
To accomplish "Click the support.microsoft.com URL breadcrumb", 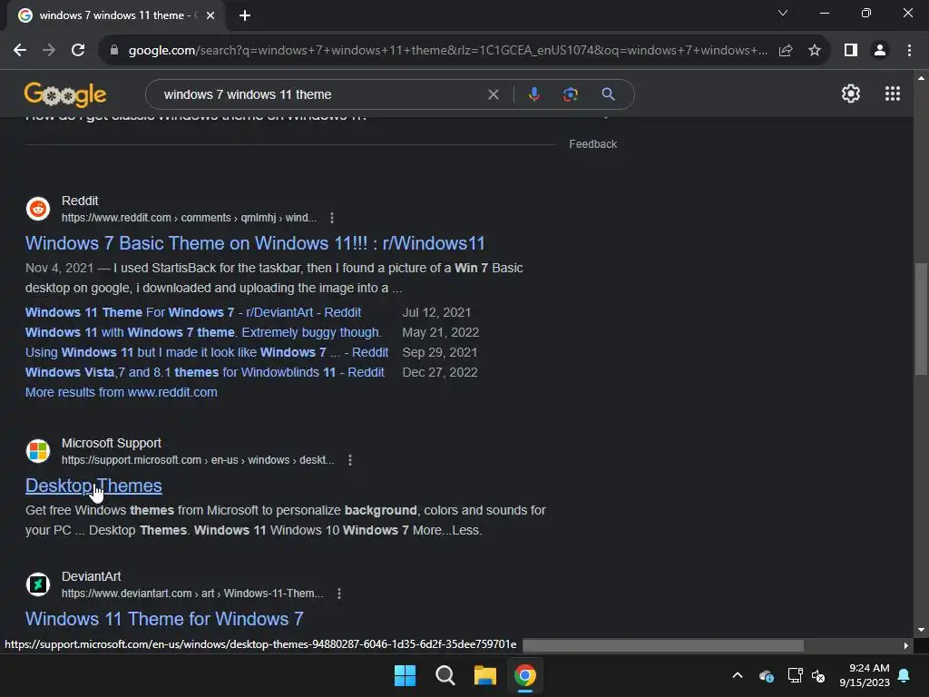I will point(198,460).
